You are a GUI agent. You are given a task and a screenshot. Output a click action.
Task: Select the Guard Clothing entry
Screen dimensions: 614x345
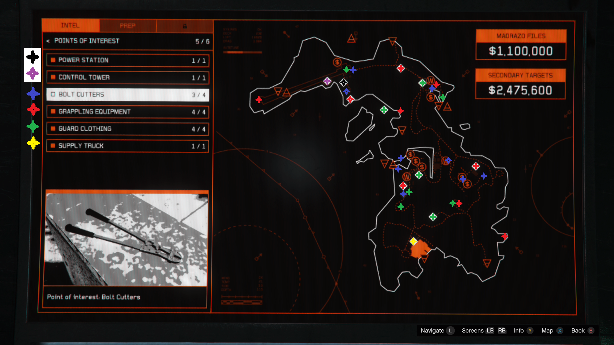pyautogui.click(x=128, y=129)
